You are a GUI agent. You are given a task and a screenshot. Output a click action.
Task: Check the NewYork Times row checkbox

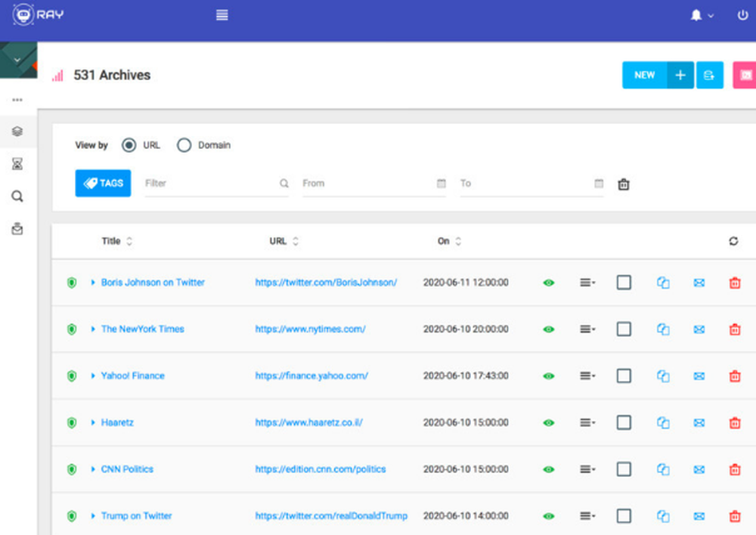tap(624, 329)
